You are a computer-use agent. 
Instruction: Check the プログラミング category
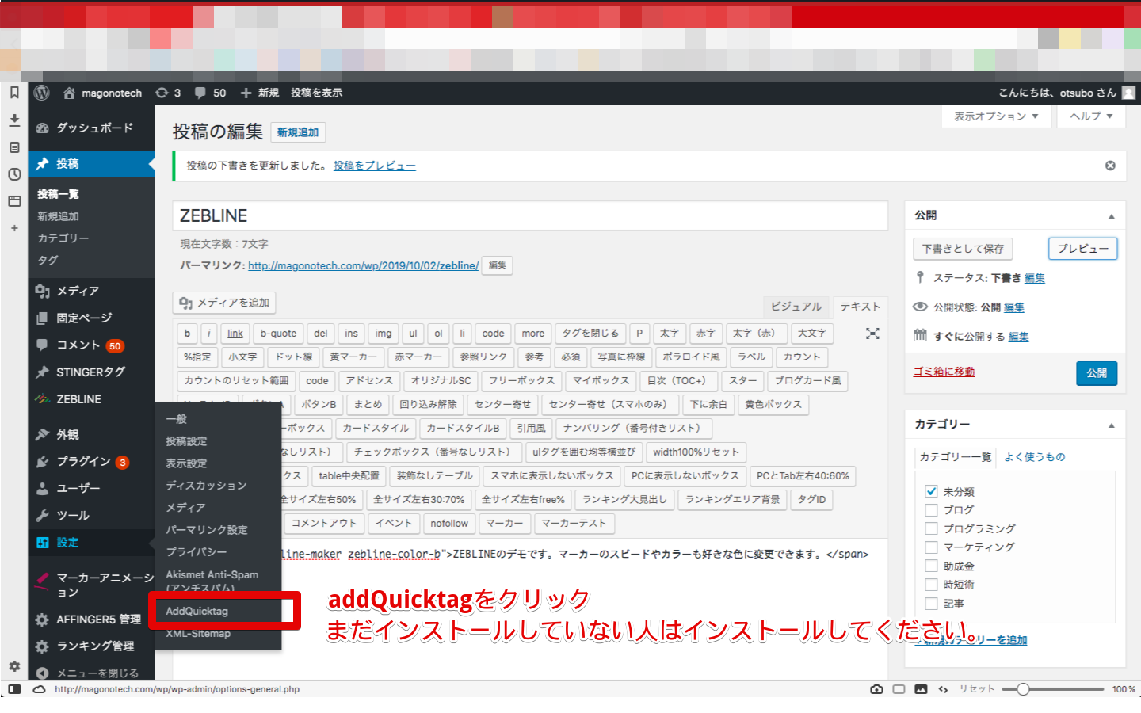(x=931, y=528)
